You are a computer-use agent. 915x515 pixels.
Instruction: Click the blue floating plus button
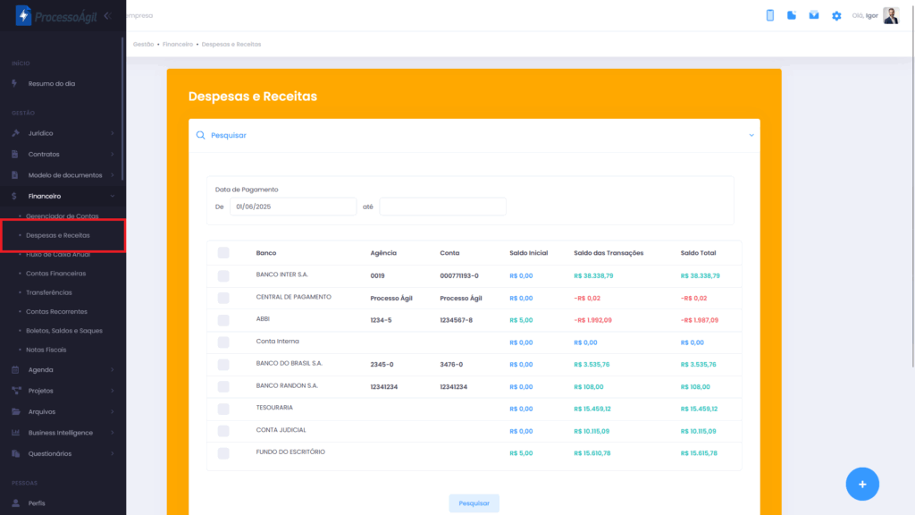tap(862, 484)
